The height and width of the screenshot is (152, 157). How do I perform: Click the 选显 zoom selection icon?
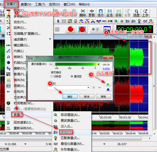coord(136,13)
